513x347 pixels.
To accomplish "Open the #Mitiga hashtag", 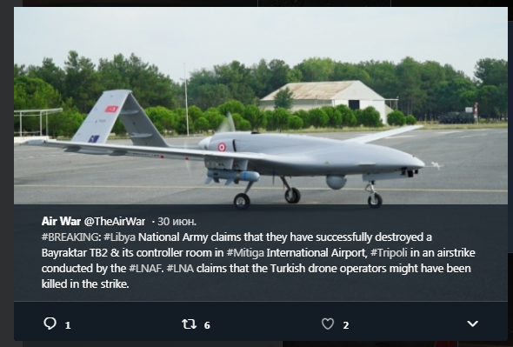I will 245,253.
